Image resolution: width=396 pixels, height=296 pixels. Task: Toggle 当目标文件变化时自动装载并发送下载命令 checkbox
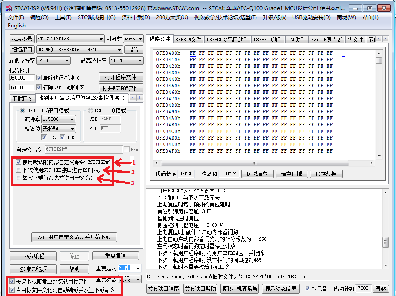tap(12, 289)
